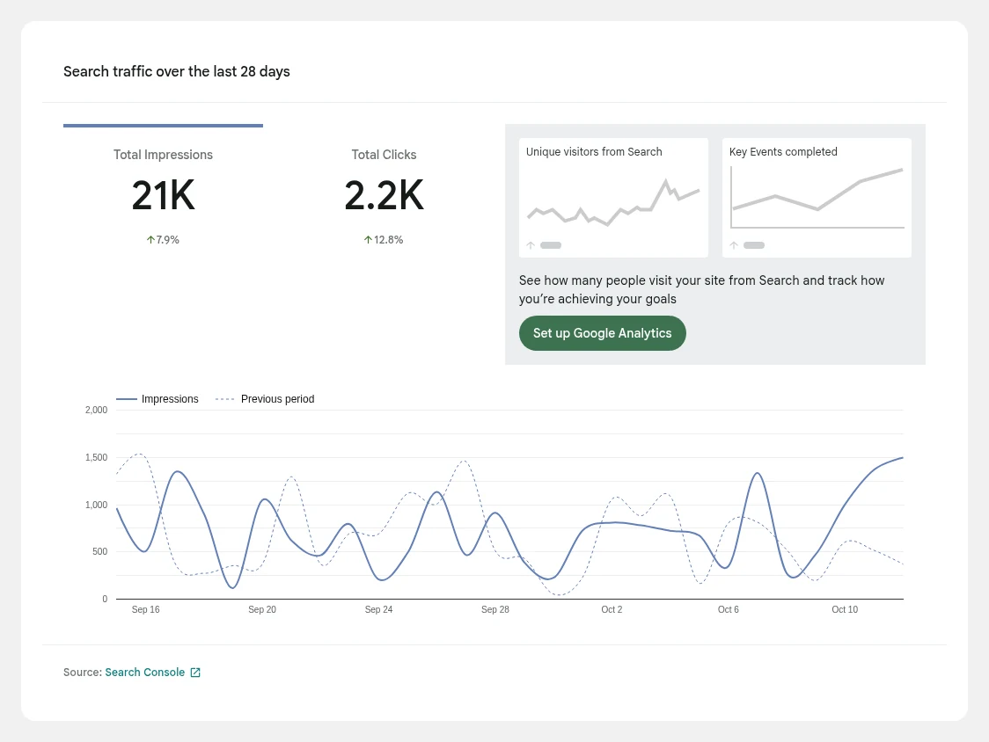Click the Search traffic over the last 28 days heading
This screenshot has height=742, width=989.
(x=177, y=71)
